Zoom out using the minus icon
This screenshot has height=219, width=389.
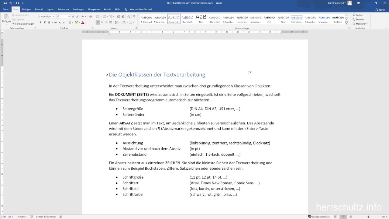coord(357,217)
